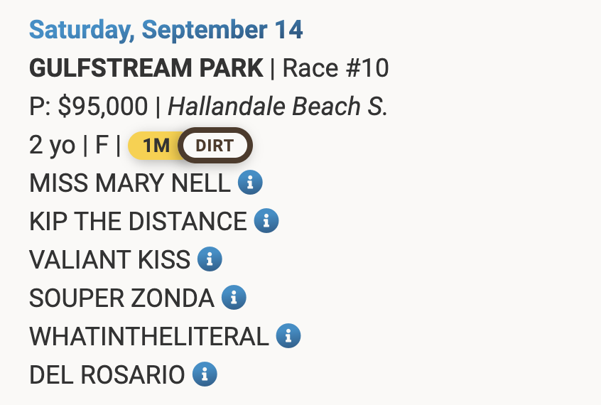Select the DIRT surface badge
601x405 pixels.
(215, 146)
